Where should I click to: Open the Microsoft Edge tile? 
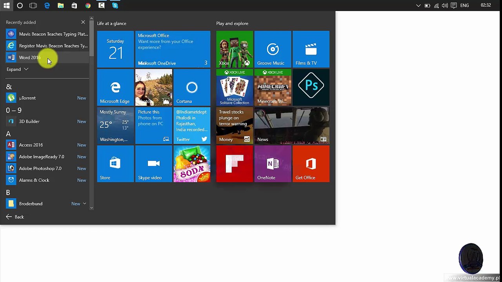115,87
